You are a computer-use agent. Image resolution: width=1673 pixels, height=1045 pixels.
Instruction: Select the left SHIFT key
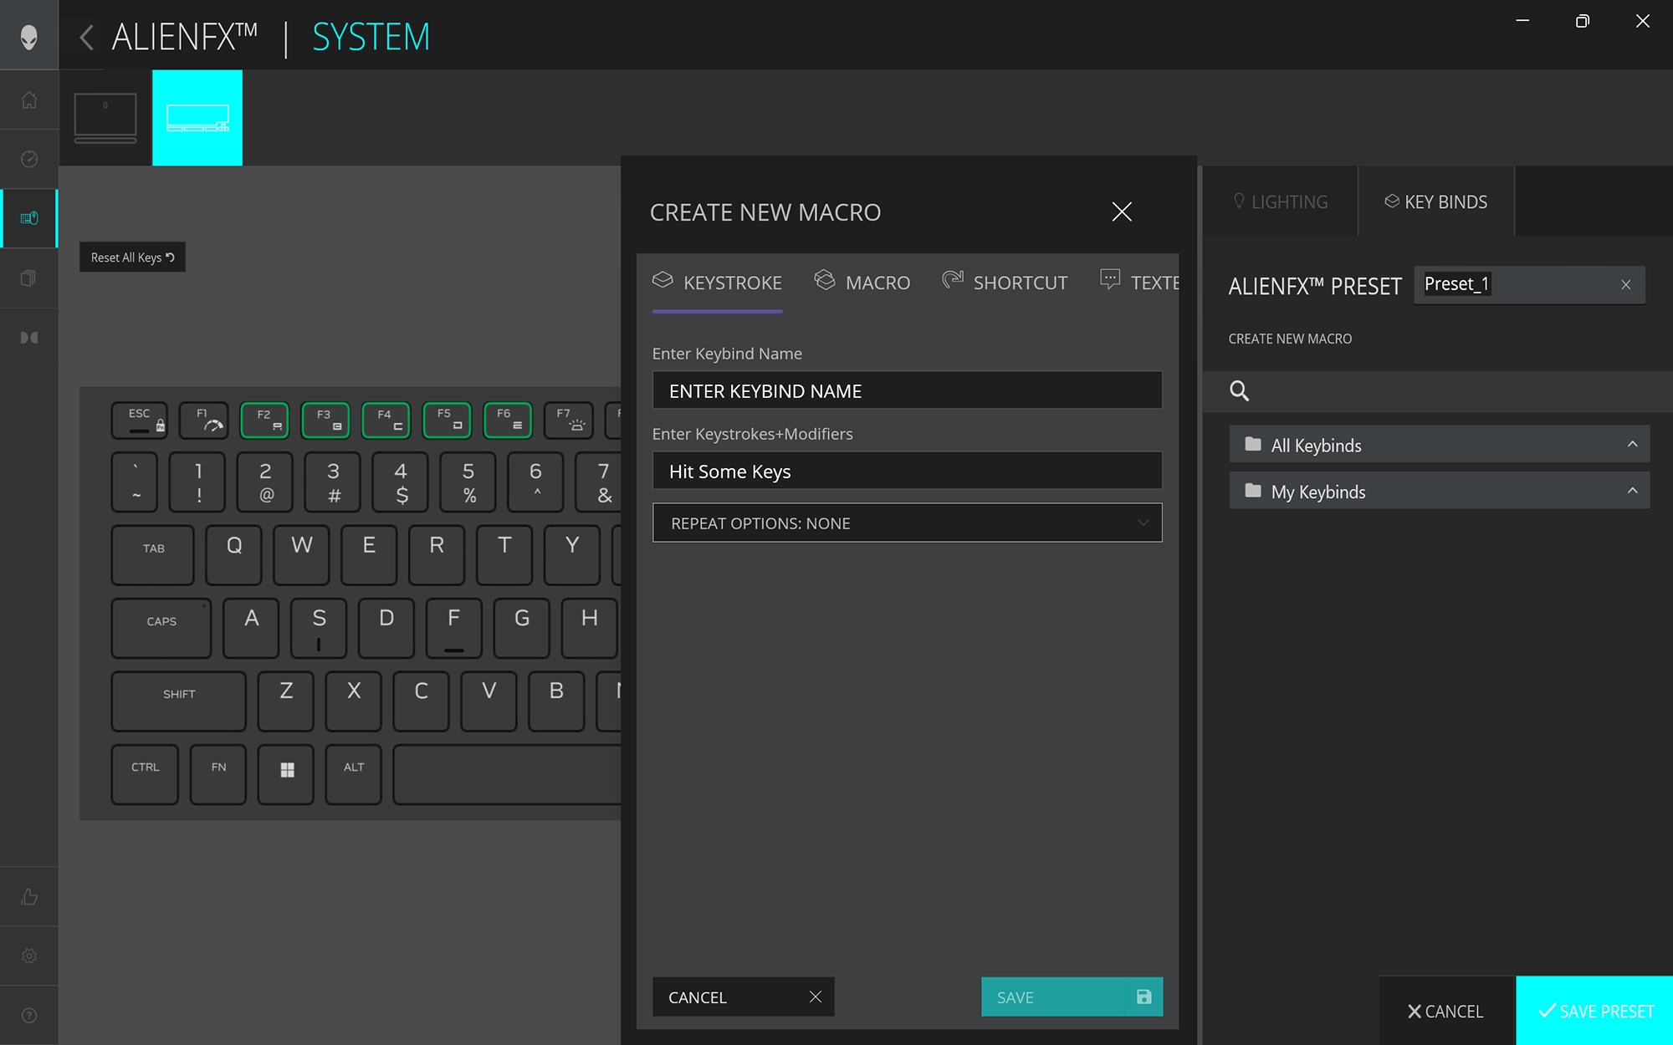tap(178, 701)
